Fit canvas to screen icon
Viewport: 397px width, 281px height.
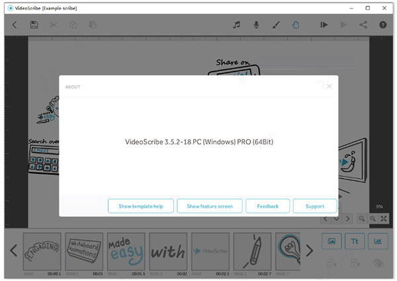(384, 219)
